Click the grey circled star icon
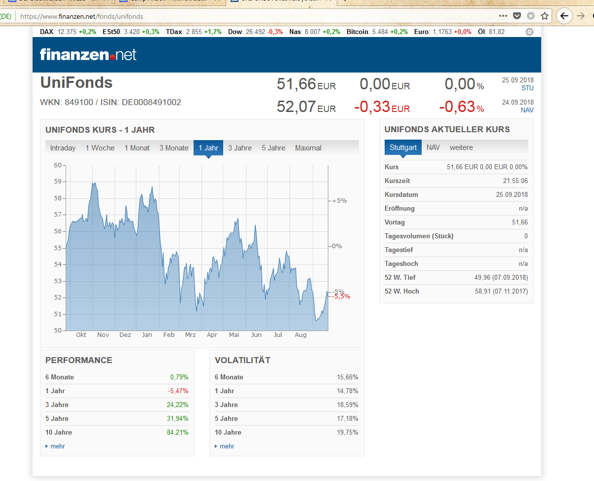Screen dimensions: 594x481 point(531,16)
